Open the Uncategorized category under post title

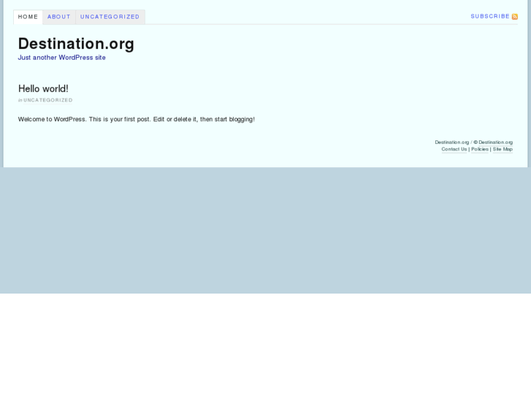(48, 100)
